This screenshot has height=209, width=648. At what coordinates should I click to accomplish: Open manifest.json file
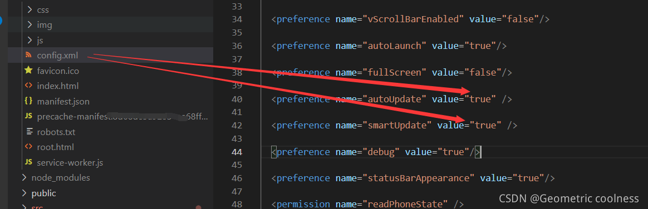[63, 101]
